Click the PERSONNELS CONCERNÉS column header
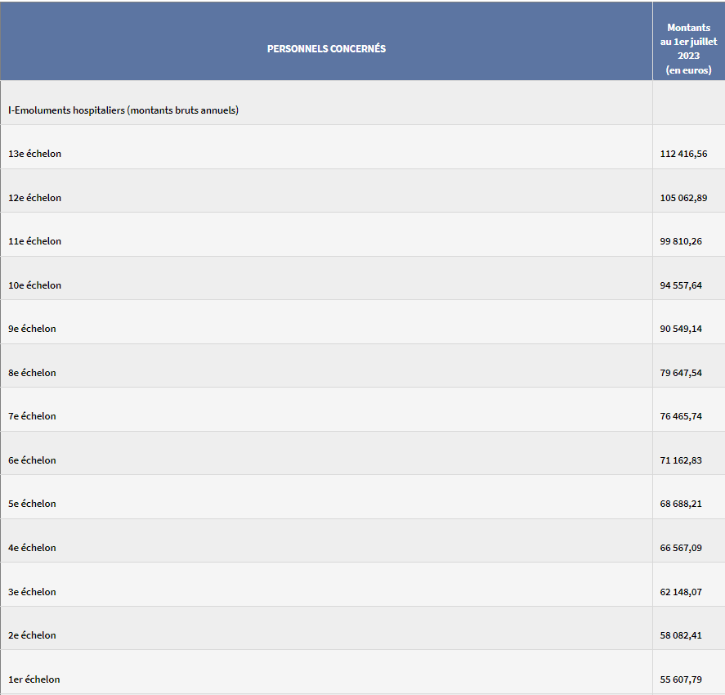 326,48
